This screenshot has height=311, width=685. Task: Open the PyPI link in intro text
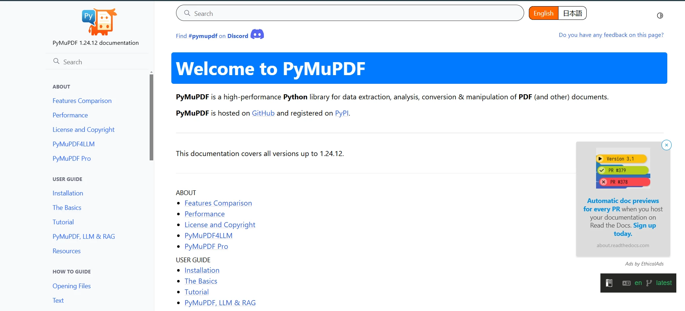pos(342,113)
